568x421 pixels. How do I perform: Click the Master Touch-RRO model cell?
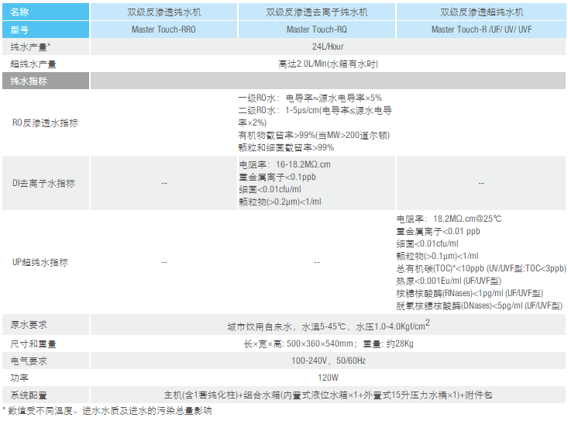tap(164, 29)
